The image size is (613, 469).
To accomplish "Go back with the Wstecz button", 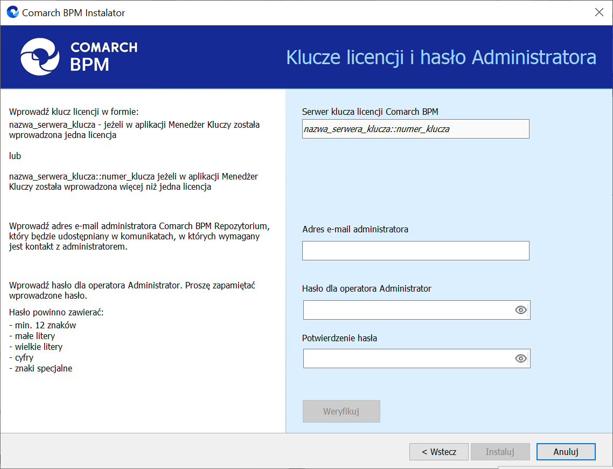I will coord(438,452).
